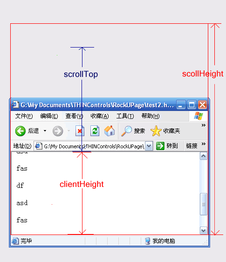The width and height of the screenshot is (226, 262).
Task: Open the View (查看) menu
Action: [74, 116]
